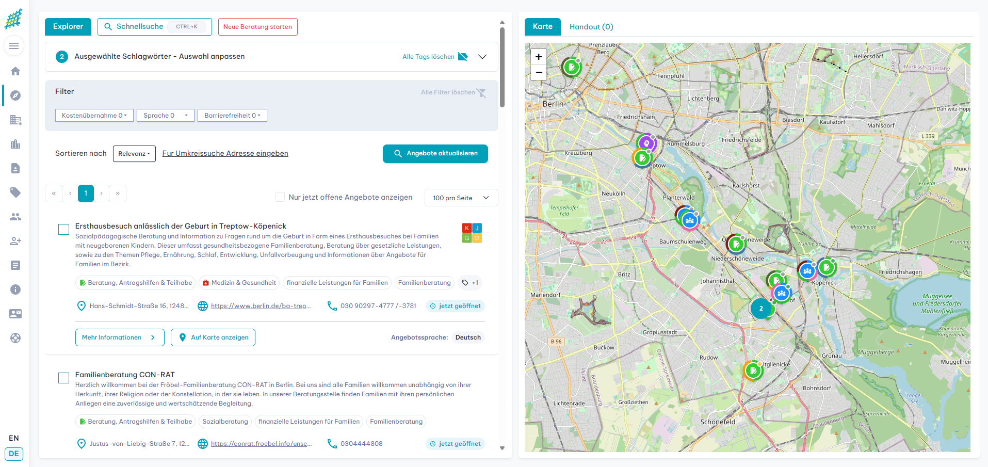Click the app logo at top left

pyautogui.click(x=13, y=19)
